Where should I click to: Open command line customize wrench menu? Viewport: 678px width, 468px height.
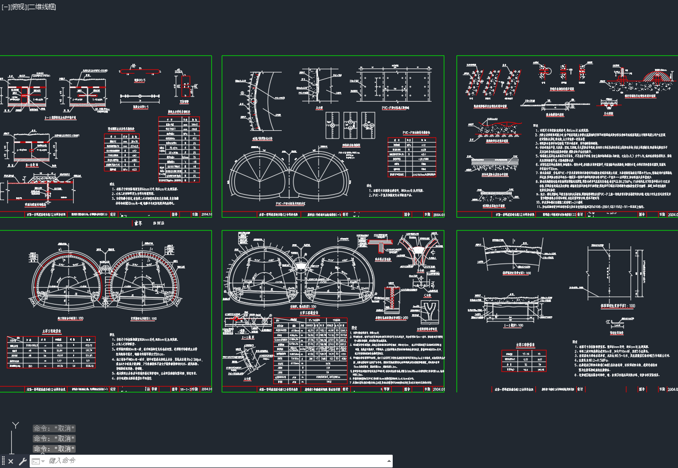coord(22,461)
